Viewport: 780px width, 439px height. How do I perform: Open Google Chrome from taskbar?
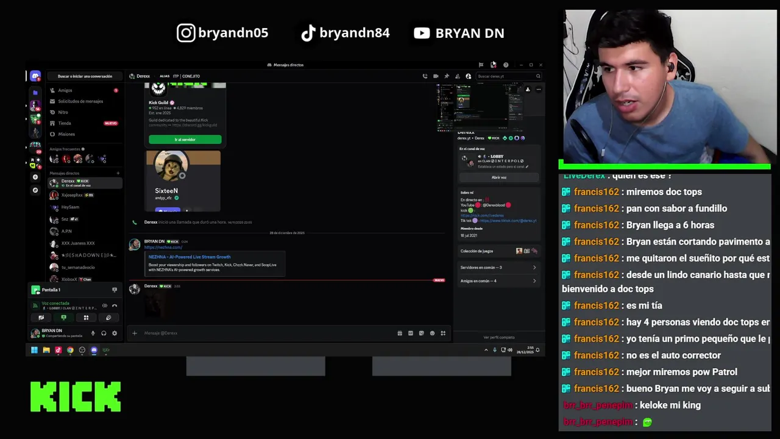70,350
